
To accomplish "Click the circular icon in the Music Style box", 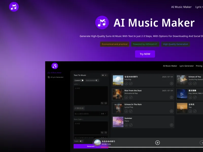I will 106,132.
